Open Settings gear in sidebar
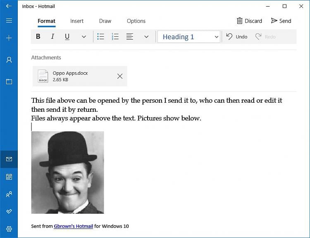The height and width of the screenshot is (238, 310). [x=9, y=229]
